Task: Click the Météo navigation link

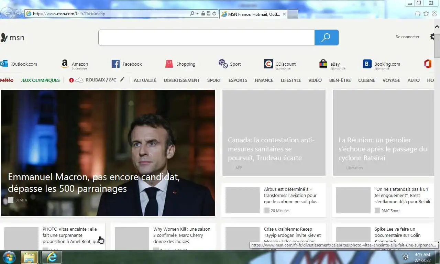Action: click(7, 80)
